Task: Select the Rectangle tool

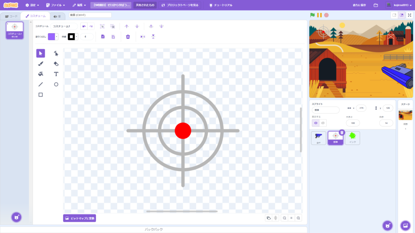Action: [40, 95]
